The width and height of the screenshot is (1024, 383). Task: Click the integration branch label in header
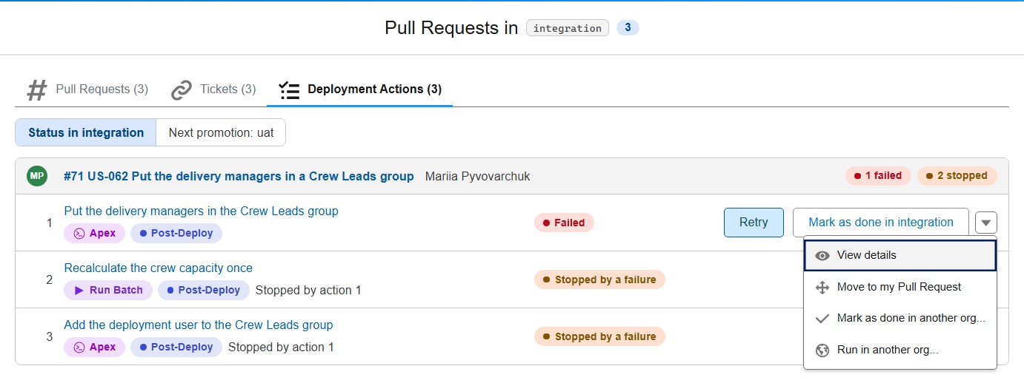click(x=568, y=28)
